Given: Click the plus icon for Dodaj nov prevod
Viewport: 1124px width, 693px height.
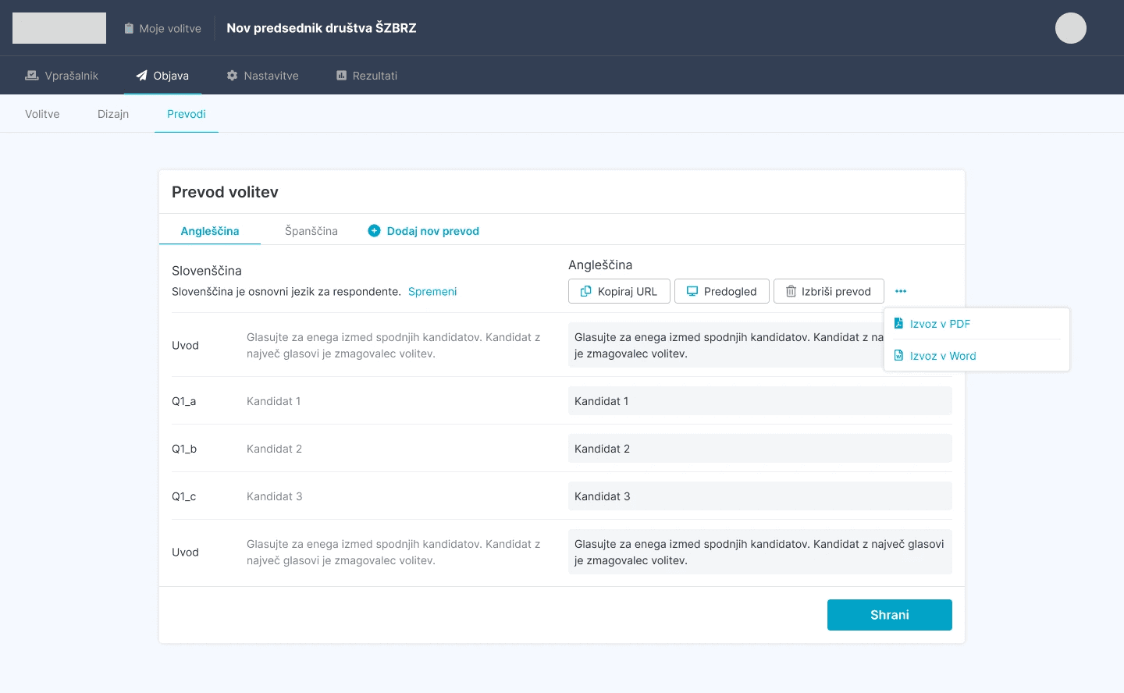Looking at the screenshot, I should pyautogui.click(x=375, y=230).
